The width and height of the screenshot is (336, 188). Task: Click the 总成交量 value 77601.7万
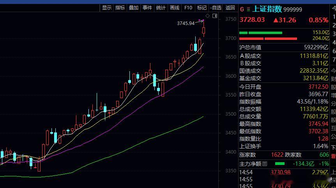315,116
